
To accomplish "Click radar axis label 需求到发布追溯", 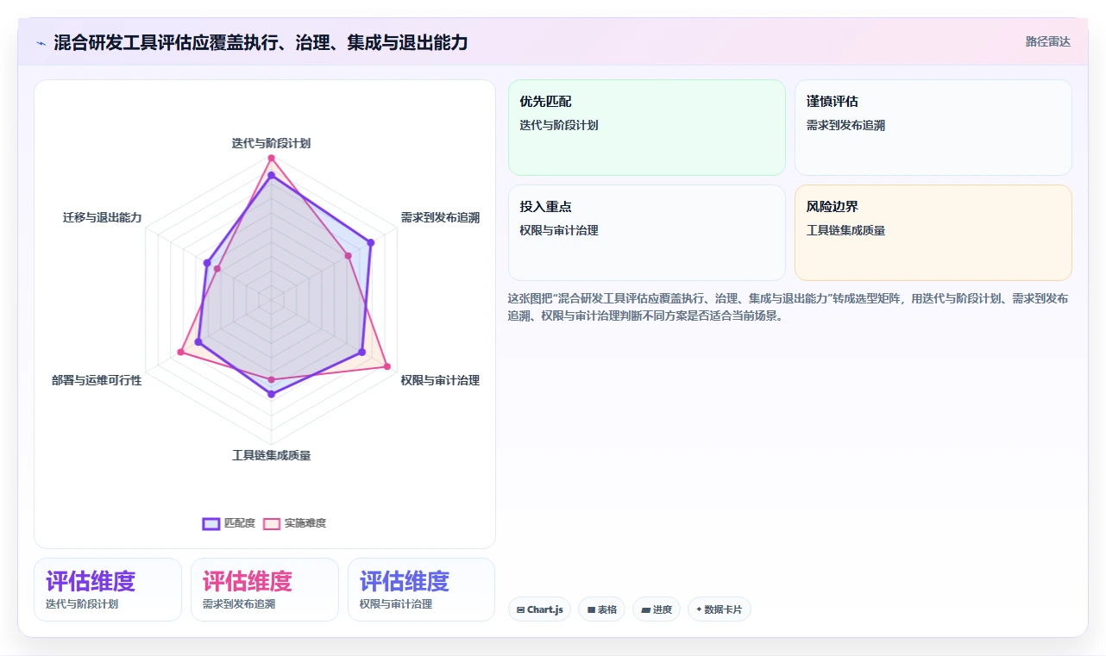I will [x=440, y=217].
